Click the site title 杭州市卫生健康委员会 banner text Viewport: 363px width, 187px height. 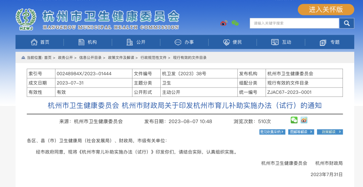coord(111,16)
